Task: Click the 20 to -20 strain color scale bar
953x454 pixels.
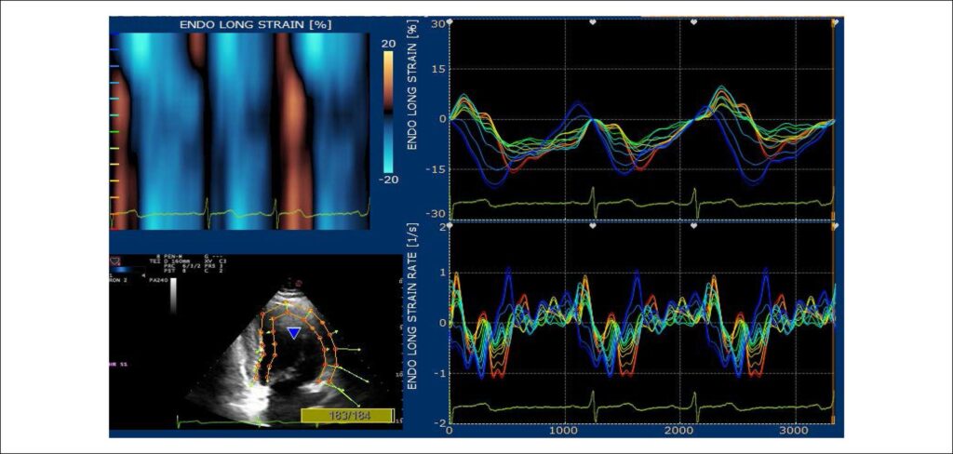Action: [389, 112]
